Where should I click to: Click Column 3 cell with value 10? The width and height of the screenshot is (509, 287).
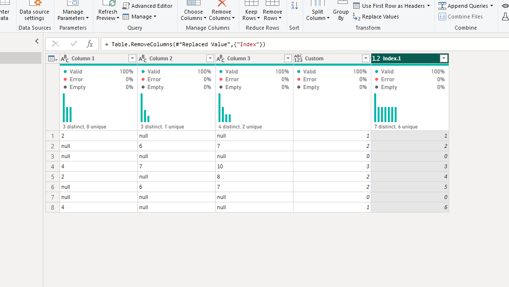[x=254, y=166]
